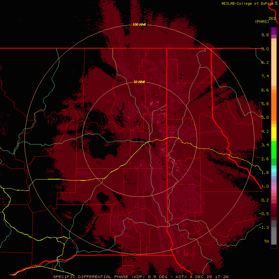This screenshot has width=279, height=279.
Task: Click the 5.8 scale value
Action: [x=265, y=104]
